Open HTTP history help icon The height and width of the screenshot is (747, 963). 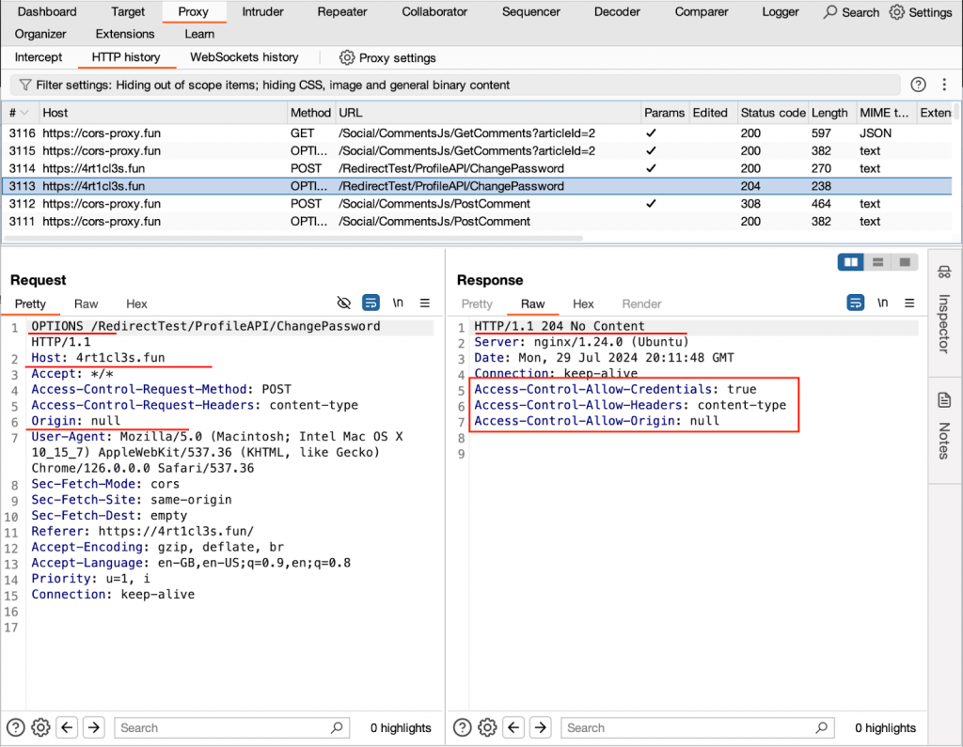(918, 85)
